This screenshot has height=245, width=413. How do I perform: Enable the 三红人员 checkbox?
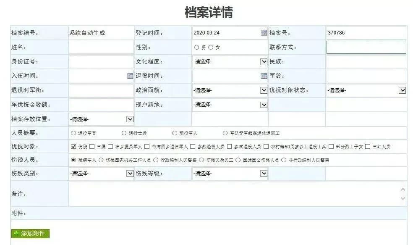point(368,147)
